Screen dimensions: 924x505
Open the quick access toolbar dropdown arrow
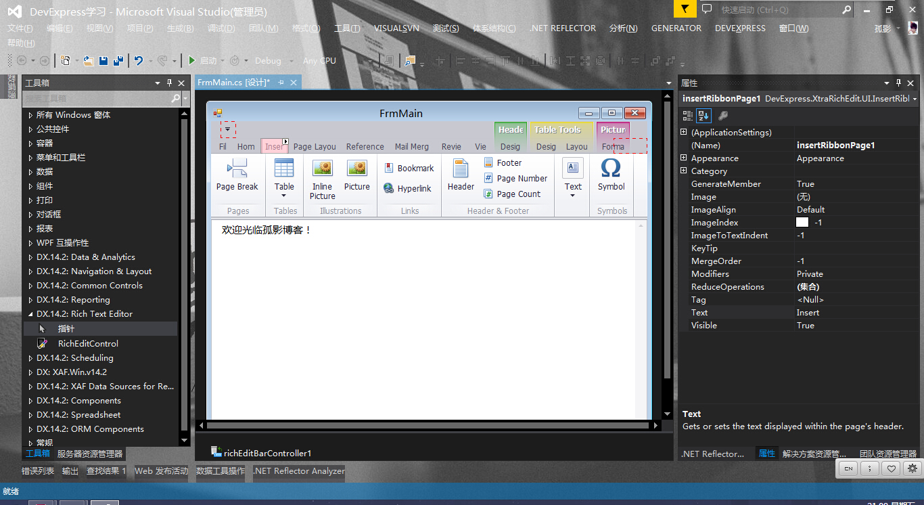(x=228, y=129)
